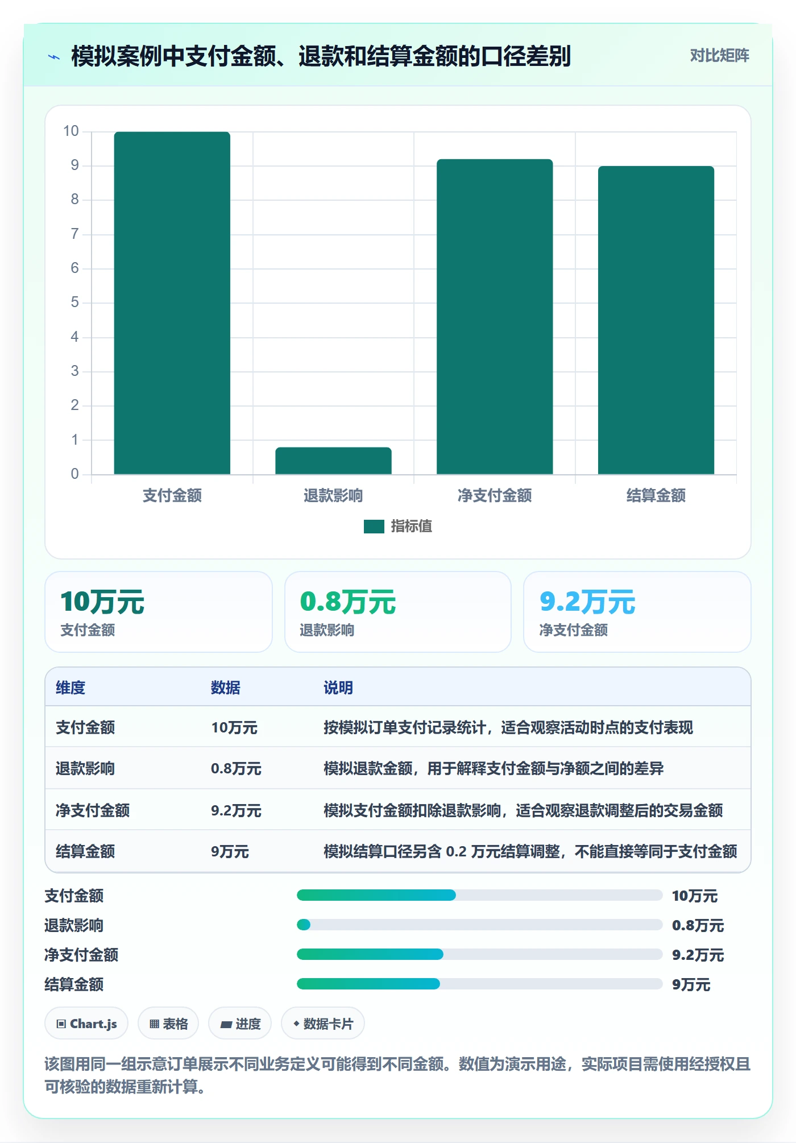Select table cell 净支付金额 in 维度 column
This screenshot has height=1143, width=796.
(x=93, y=810)
